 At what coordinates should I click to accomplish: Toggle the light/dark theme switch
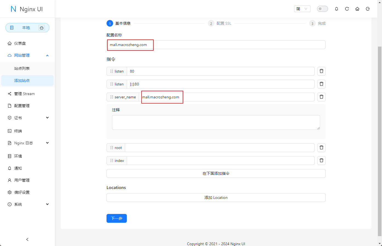tap(322, 9)
